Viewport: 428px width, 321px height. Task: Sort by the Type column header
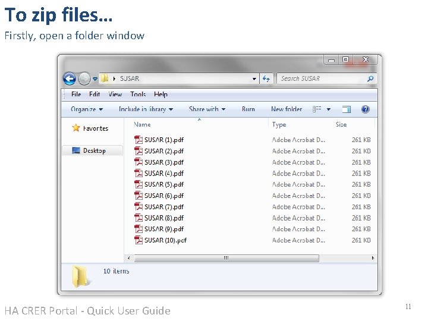pyautogui.click(x=279, y=125)
